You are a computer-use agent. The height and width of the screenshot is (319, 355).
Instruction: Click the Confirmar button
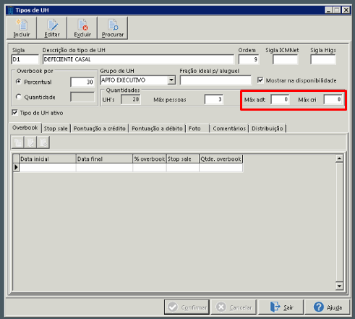pyautogui.click(x=187, y=307)
